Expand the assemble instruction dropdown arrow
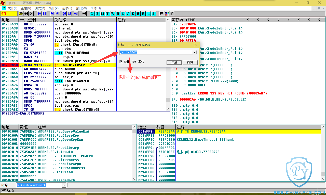Viewport: 326px width, 195px height. 195,52
